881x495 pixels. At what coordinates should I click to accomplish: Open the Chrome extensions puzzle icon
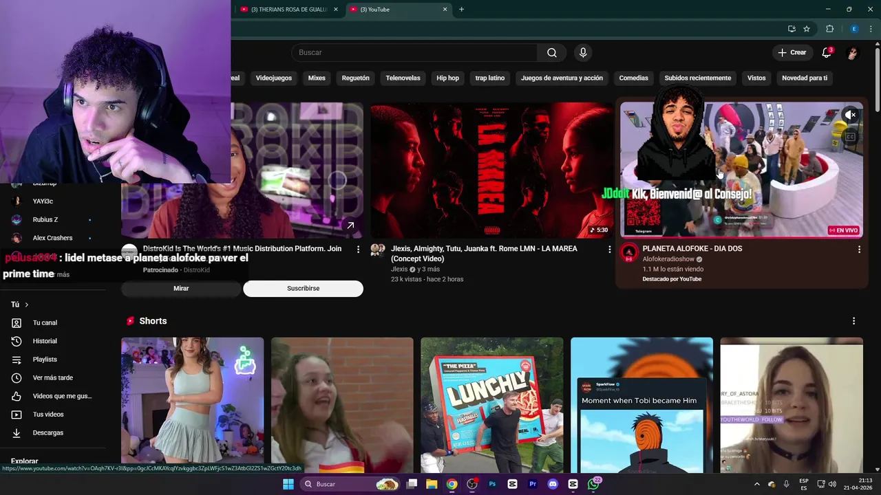[x=829, y=29]
